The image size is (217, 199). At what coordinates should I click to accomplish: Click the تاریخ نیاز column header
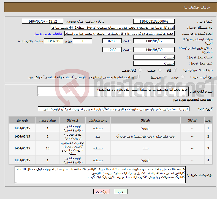pyautogui.click(x=22, y=120)
